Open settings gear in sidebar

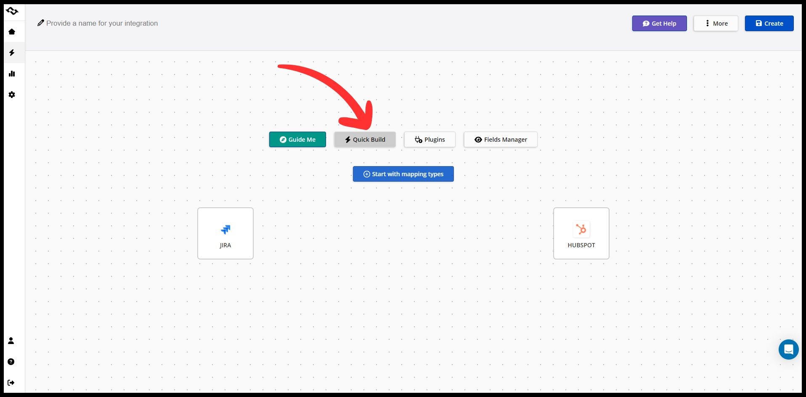coord(12,95)
